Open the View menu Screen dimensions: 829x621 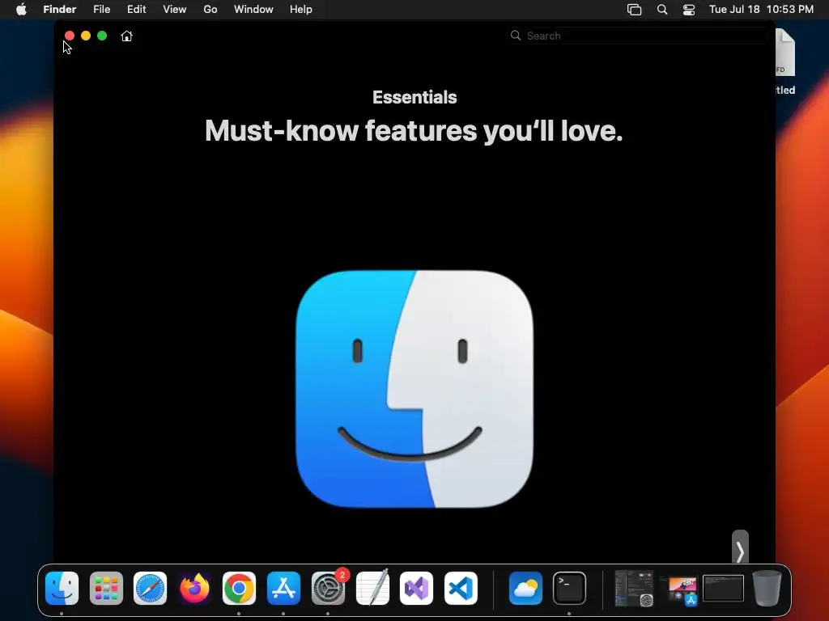[x=175, y=10]
